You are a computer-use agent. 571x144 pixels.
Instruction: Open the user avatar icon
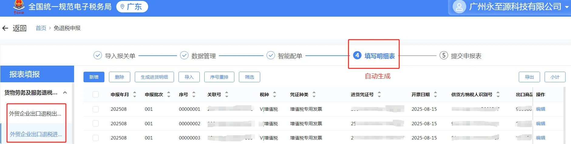(459, 7)
